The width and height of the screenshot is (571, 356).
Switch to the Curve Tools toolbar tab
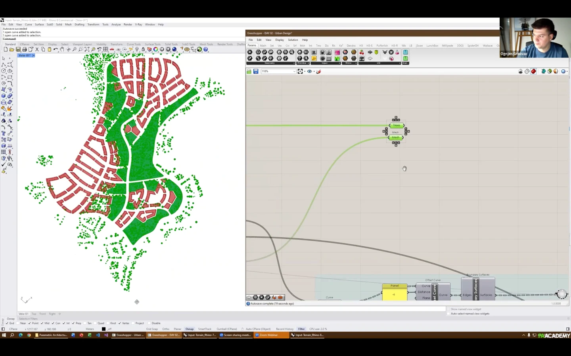[x=134, y=44]
